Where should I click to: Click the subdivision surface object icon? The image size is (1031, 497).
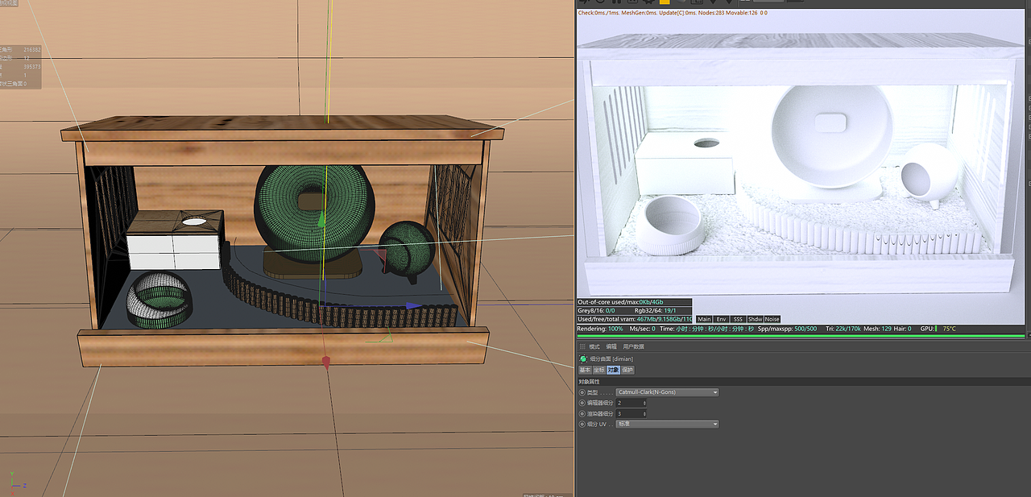(583, 359)
